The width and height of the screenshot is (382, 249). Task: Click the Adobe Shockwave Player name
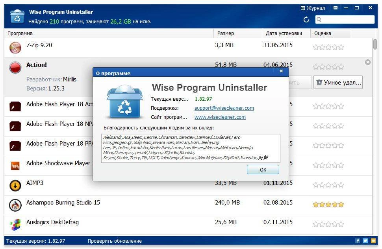58,163
